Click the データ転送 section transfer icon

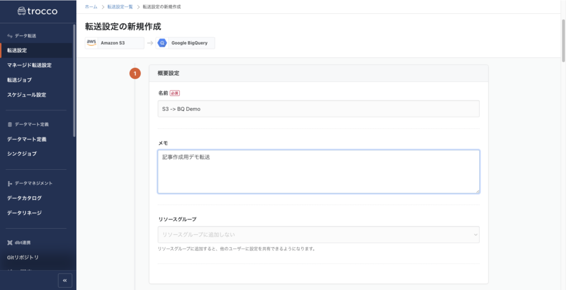point(9,36)
